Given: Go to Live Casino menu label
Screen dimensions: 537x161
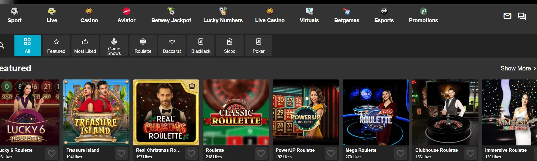Looking at the screenshot, I should (x=270, y=20).
